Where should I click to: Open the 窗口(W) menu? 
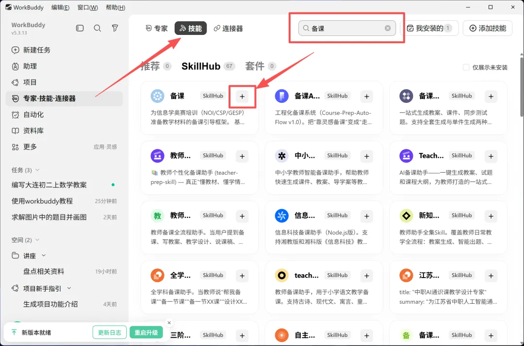pos(87,7)
